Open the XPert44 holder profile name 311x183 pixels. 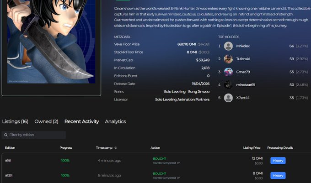(x=243, y=98)
